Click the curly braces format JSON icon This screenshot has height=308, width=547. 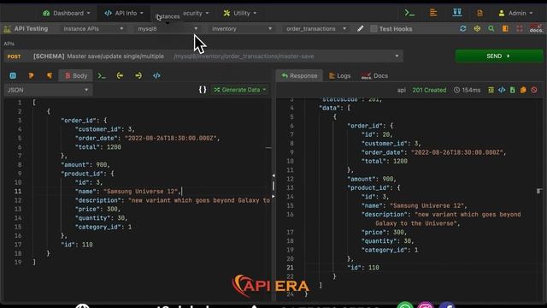point(203,90)
